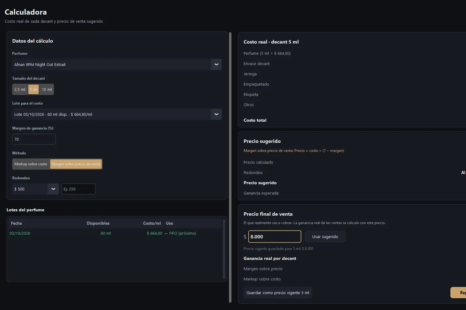466x310 pixels.
Task: Choose Margen sobre precio de venta method
Action: (76, 164)
